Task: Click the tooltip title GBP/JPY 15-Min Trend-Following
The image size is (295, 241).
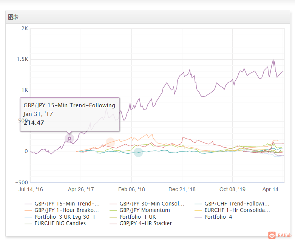Action: pyautogui.click(x=70, y=105)
